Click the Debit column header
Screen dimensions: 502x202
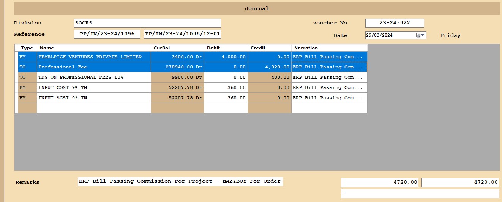[226, 48]
